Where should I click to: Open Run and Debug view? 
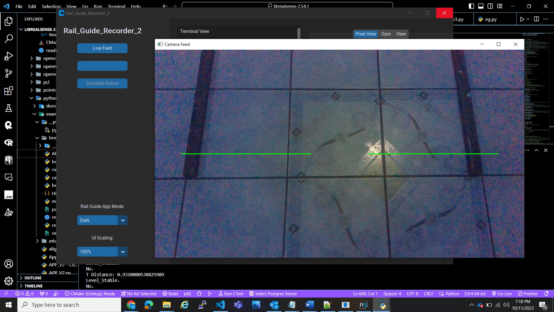point(9,56)
